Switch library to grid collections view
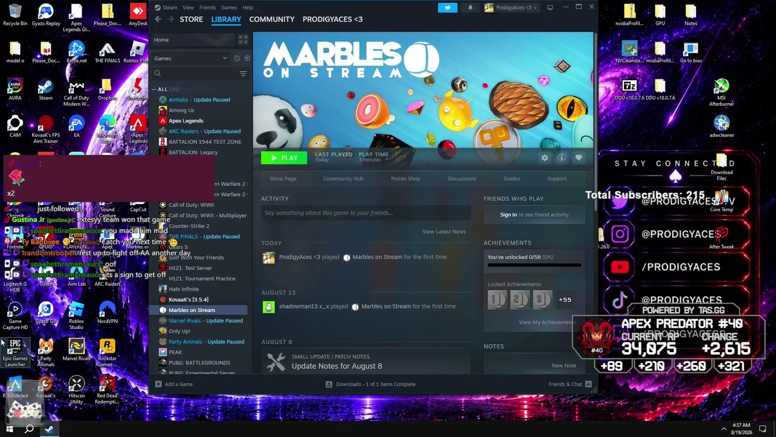The width and height of the screenshot is (776, 437). (x=243, y=39)
